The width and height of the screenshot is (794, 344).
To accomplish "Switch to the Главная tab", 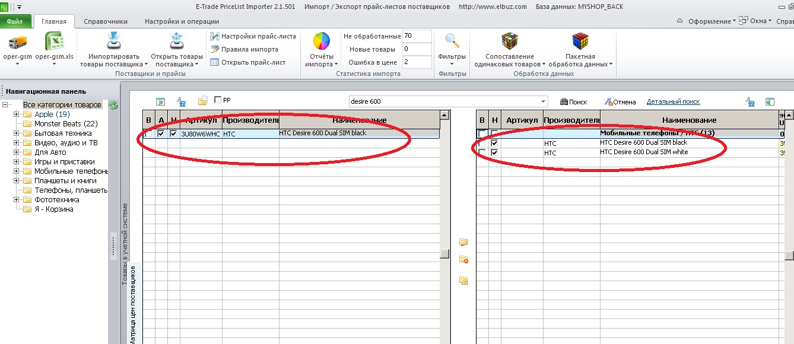I will (54, 21).
